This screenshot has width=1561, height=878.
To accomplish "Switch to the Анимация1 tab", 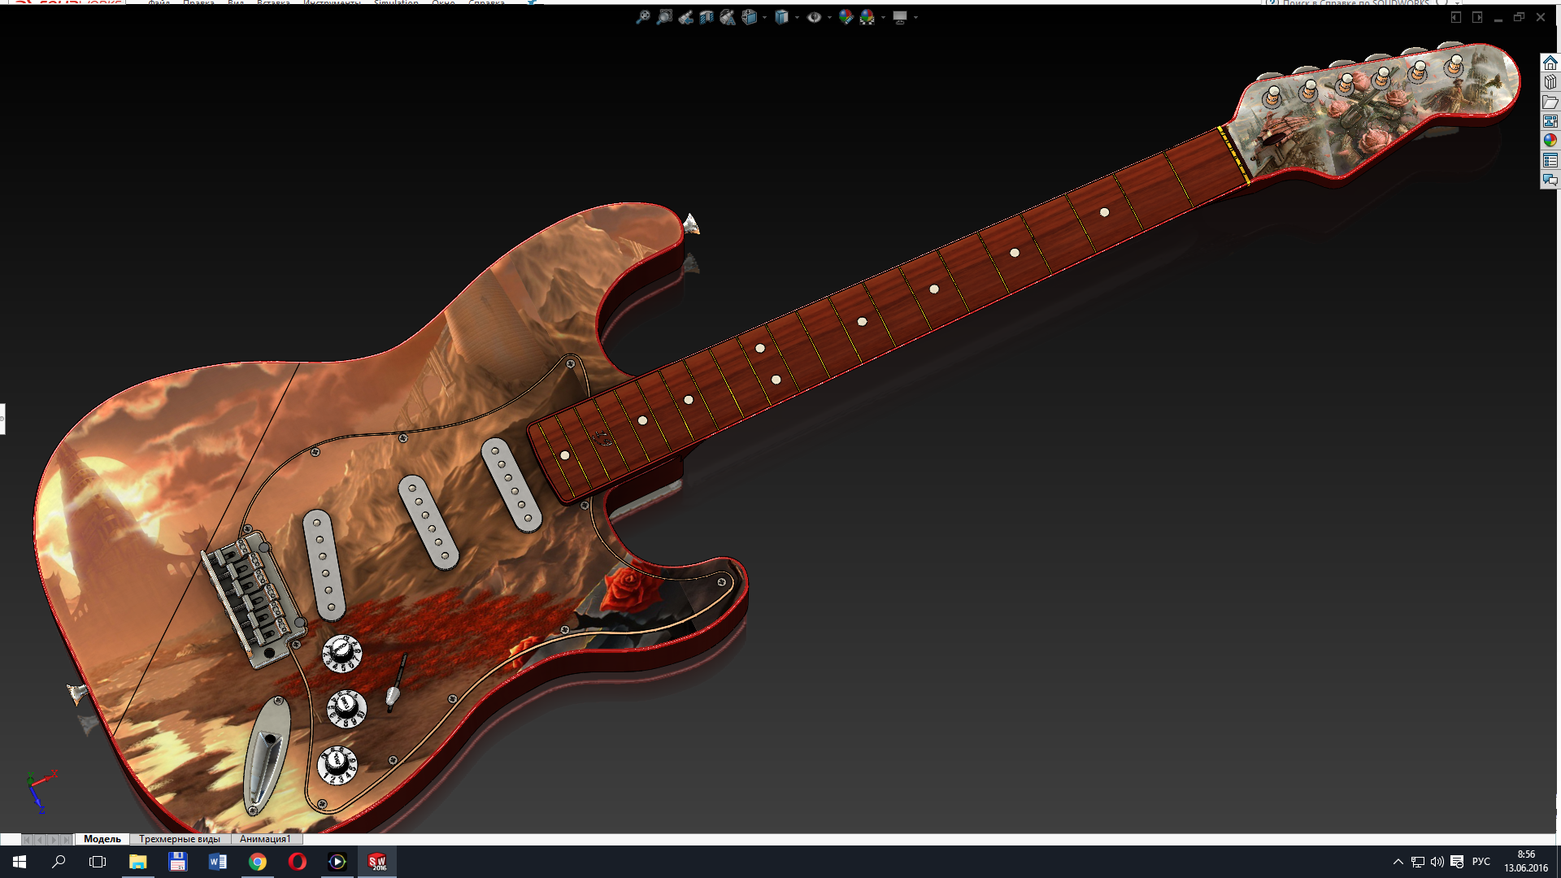I will point(265,839).
